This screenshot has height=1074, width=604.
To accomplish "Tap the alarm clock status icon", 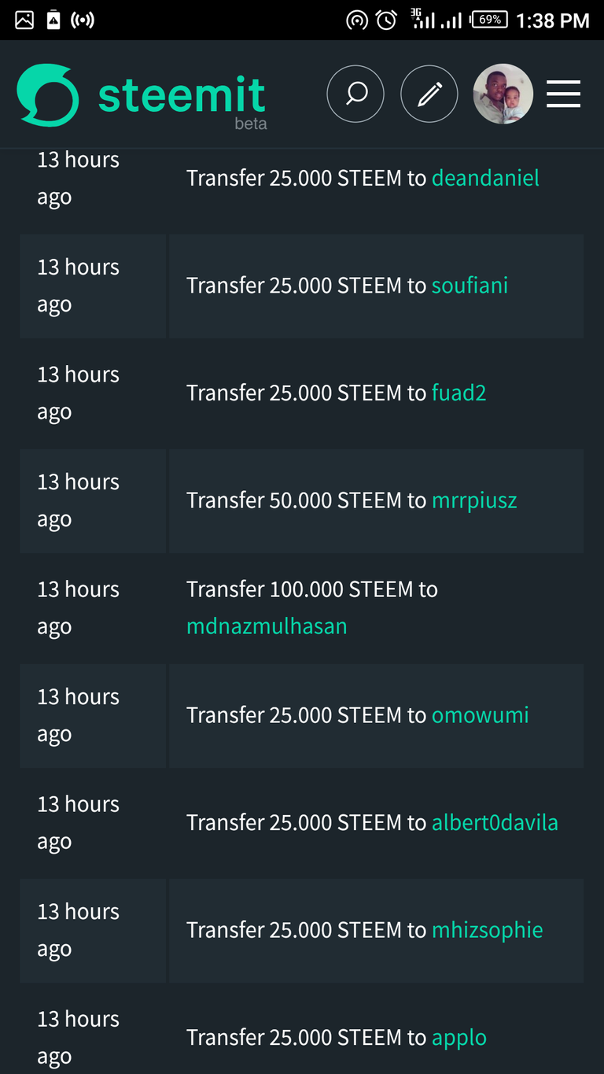I will (386, 20).
